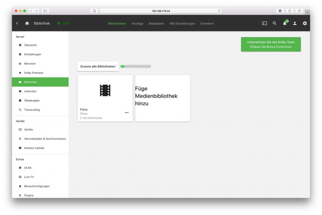Click the Bibliothek page title in header
Screen dimensions: 322x215
click(42, 23)
